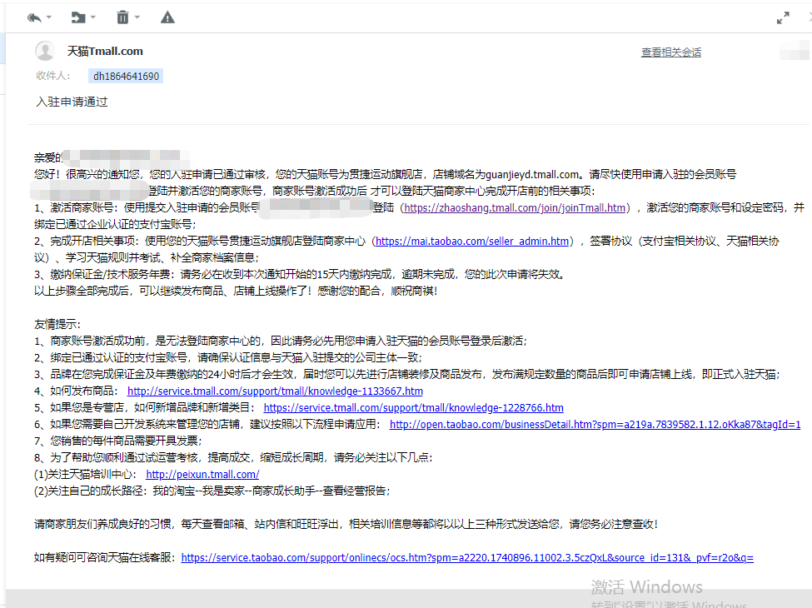Click the reply arrow icon
The image size is (812, 608).
[x=34, y=18]
